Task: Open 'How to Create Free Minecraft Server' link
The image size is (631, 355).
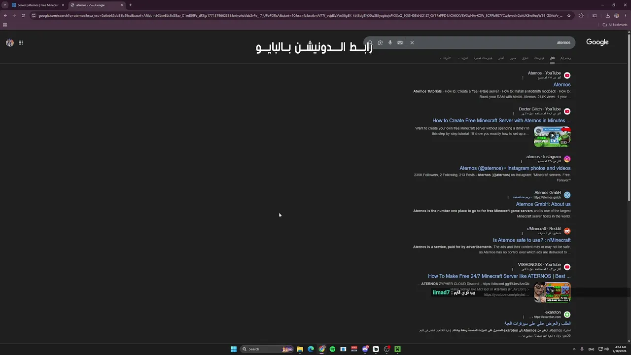Action: (501, 121)
